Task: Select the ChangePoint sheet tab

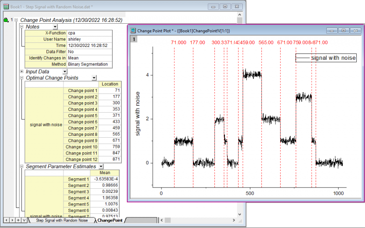Action: [109, 220]
